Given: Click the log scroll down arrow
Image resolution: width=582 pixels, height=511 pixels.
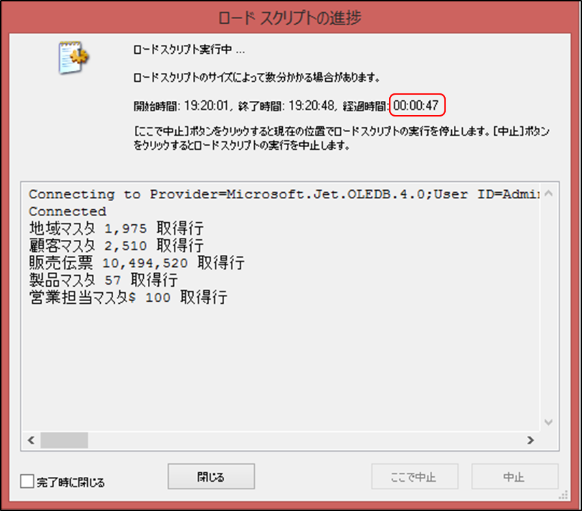Looking at the screenshot, I should click(x=549, y=422).
